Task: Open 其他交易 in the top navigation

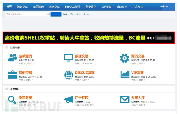Action: pos(122,7)
